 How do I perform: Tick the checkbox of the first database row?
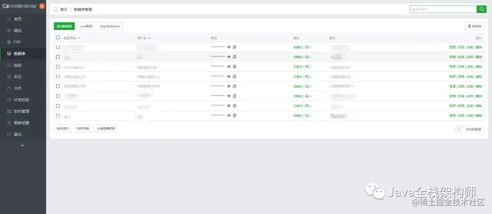[58, 47]
